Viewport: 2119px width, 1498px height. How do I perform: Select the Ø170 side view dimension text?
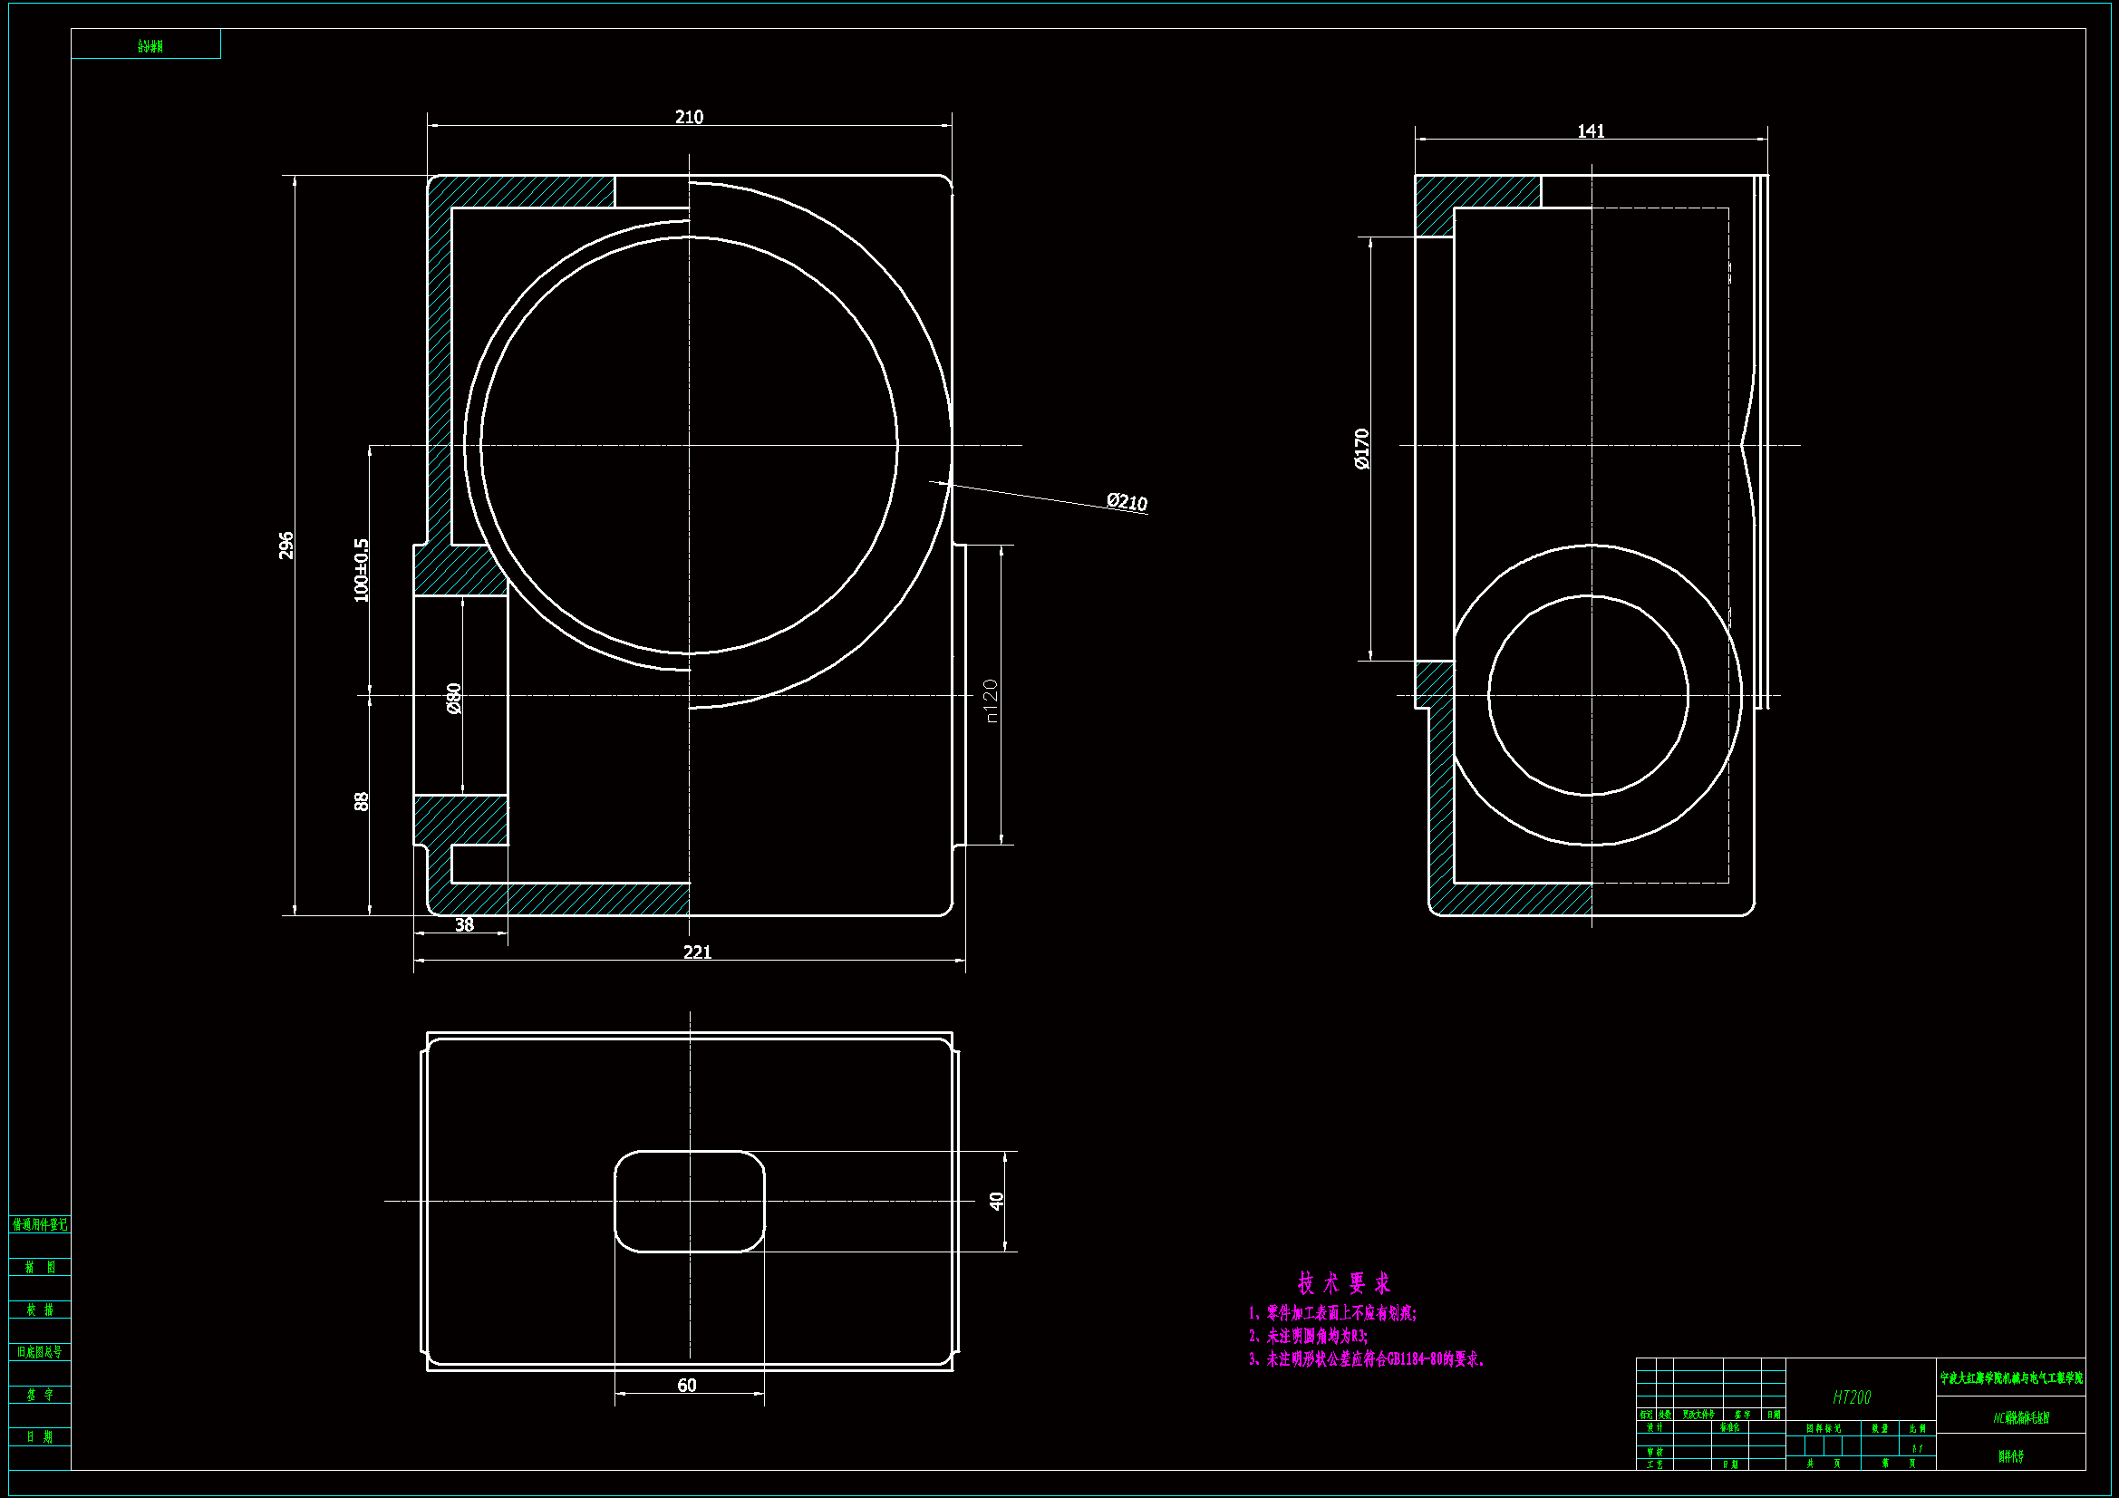coord(1362,449)
